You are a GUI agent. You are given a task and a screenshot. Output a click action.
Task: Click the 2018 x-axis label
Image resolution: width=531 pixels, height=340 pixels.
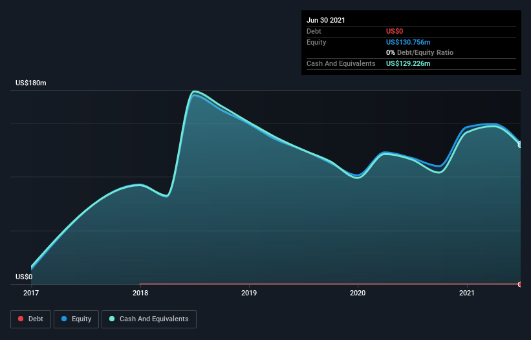(x=140, y=293)
